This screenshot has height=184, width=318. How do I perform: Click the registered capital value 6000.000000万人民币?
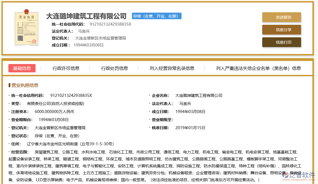[x=54, y=112]
